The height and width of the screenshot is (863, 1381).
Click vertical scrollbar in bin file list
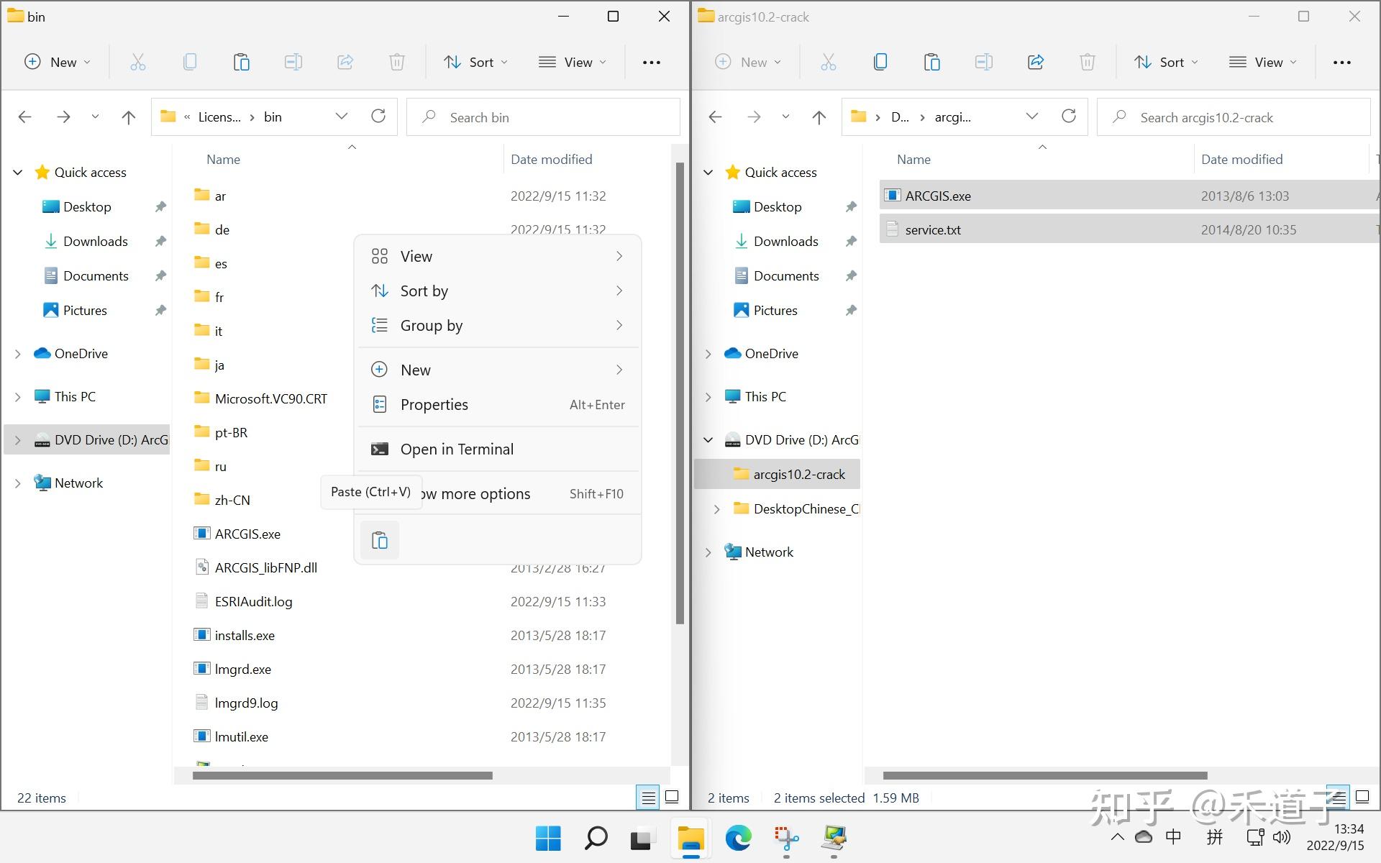(680, 393)
